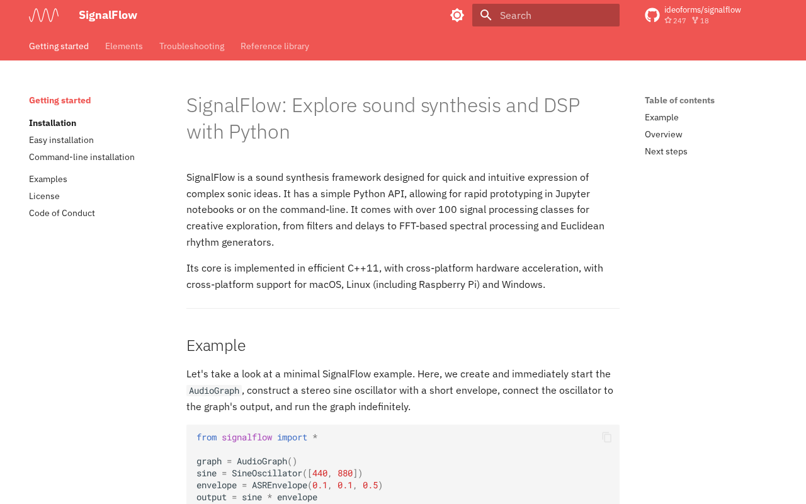Click into the Search input field
The width and height of the screenshot is (806, 504).
[554, 15]
